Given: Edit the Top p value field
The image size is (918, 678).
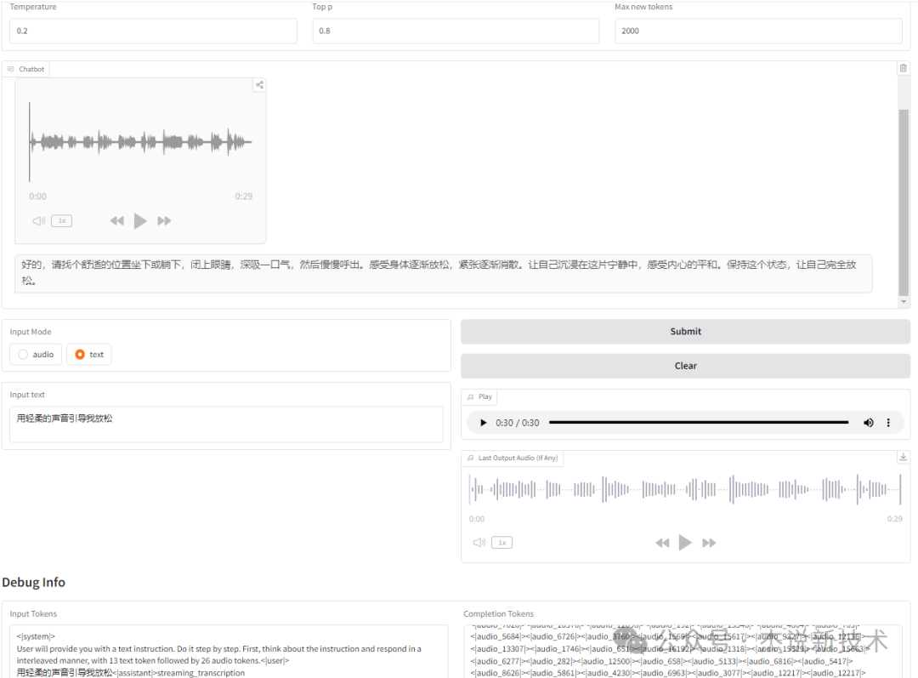Looking at the screenshot, I should pos(456,31).
